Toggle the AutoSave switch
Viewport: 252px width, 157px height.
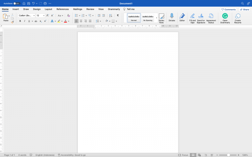tap(17, 3)
